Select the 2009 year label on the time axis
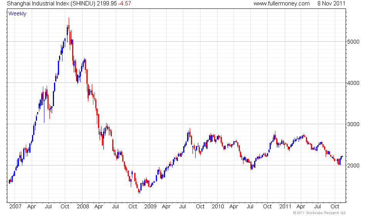Image resolution: width=378 pixels, height=216 pixels. point(150,207)
